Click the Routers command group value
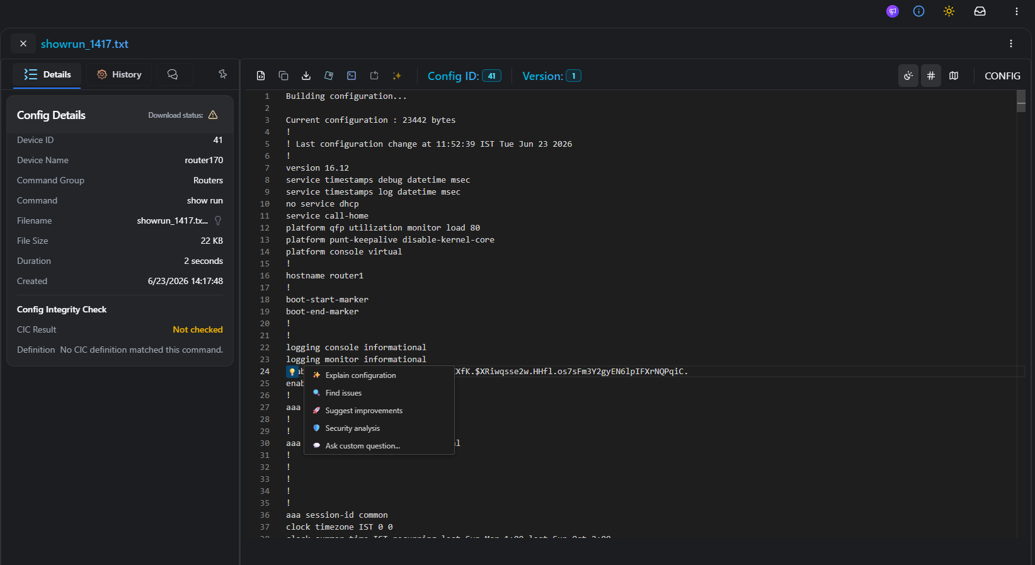1035x565 pixels. coord(208,180)
